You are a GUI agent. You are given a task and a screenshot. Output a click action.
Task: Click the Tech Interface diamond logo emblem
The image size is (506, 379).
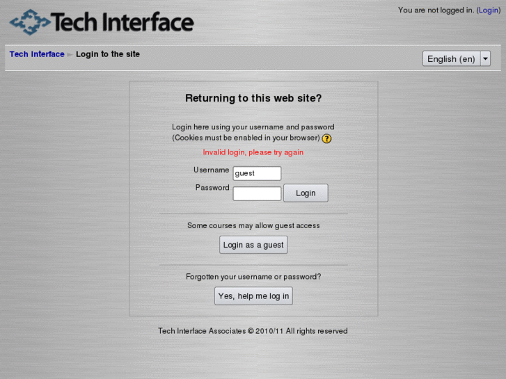click(x=29, y=23)
